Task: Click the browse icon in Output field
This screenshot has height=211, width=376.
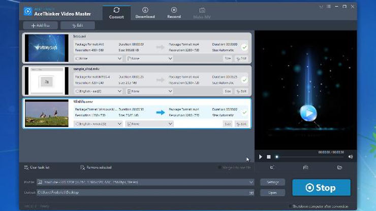Action: tap(252, 193)
